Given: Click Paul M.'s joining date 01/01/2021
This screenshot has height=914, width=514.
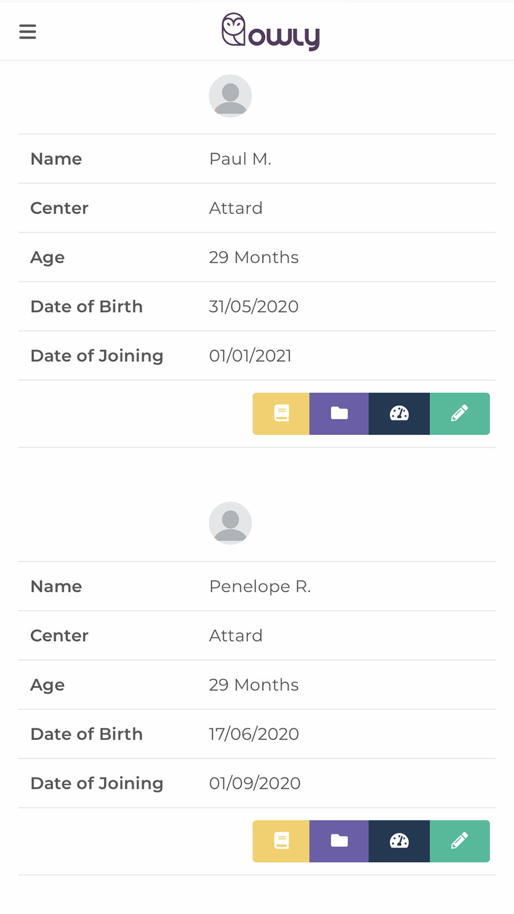Looking at the screenshot, I should [x=250, y=356].
